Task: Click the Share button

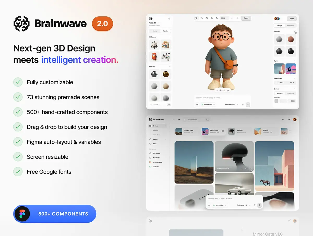Action: pyautogui.click(x=292, y=18)
